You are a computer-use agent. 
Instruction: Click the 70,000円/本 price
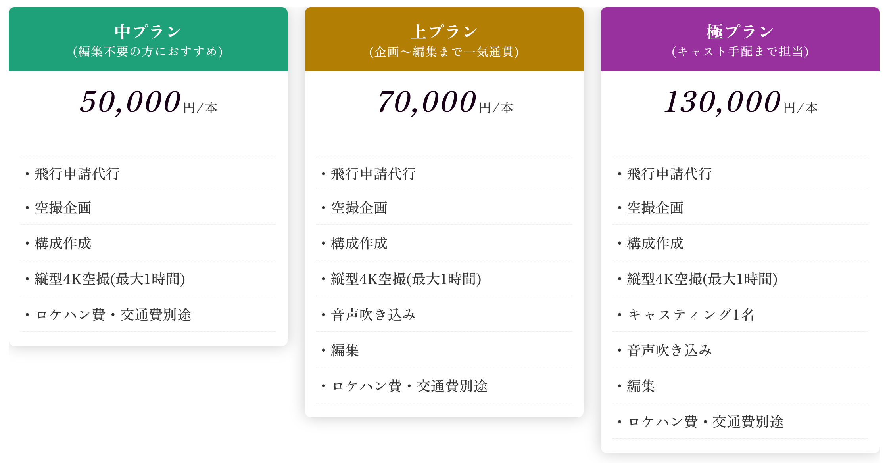[x=445, y=102]
